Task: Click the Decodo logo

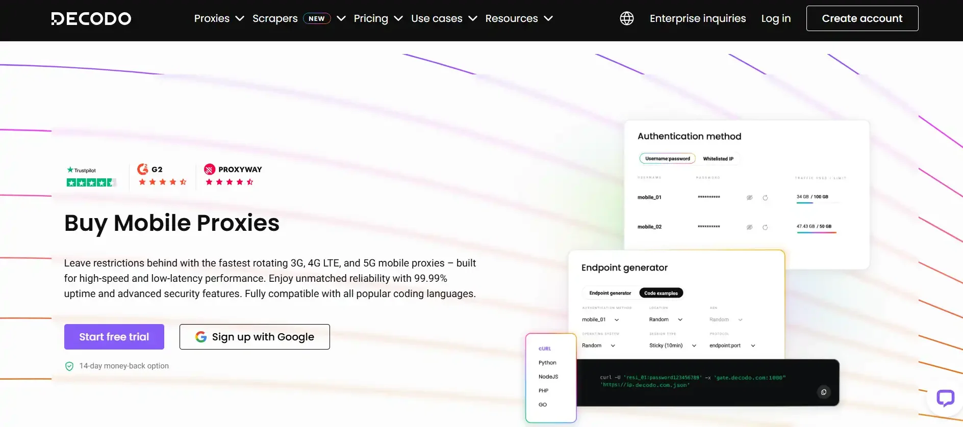Action: coord(91,19)
